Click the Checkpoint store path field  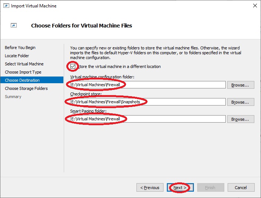148,102
